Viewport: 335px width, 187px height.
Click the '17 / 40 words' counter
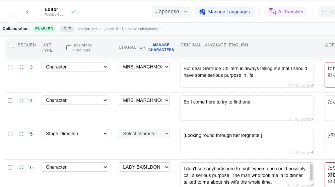tap(298, 85)
